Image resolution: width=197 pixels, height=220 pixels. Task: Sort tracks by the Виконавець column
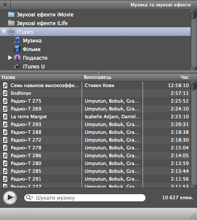coord(112,77)
